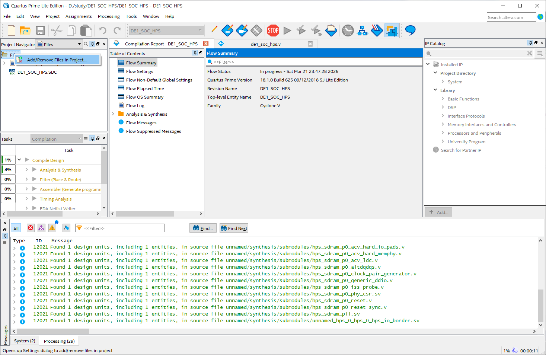Stop the compilation with STOP icon
This screenshot has width=546, height=355.
pos(273,31)
